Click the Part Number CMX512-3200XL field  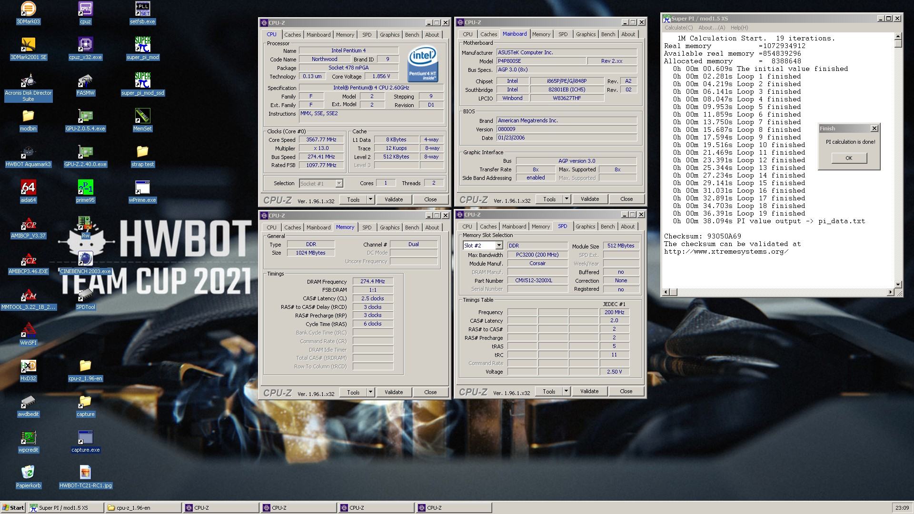pyautogui.click(x=537, y=280)
